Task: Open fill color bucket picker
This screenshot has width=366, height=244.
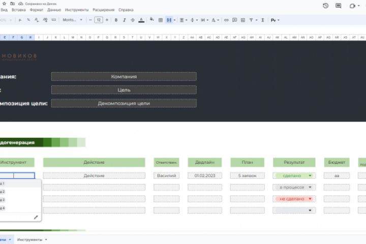Action: (x=151, y=20)
